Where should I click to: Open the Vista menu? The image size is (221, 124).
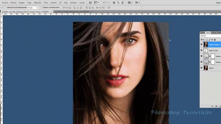66,3
